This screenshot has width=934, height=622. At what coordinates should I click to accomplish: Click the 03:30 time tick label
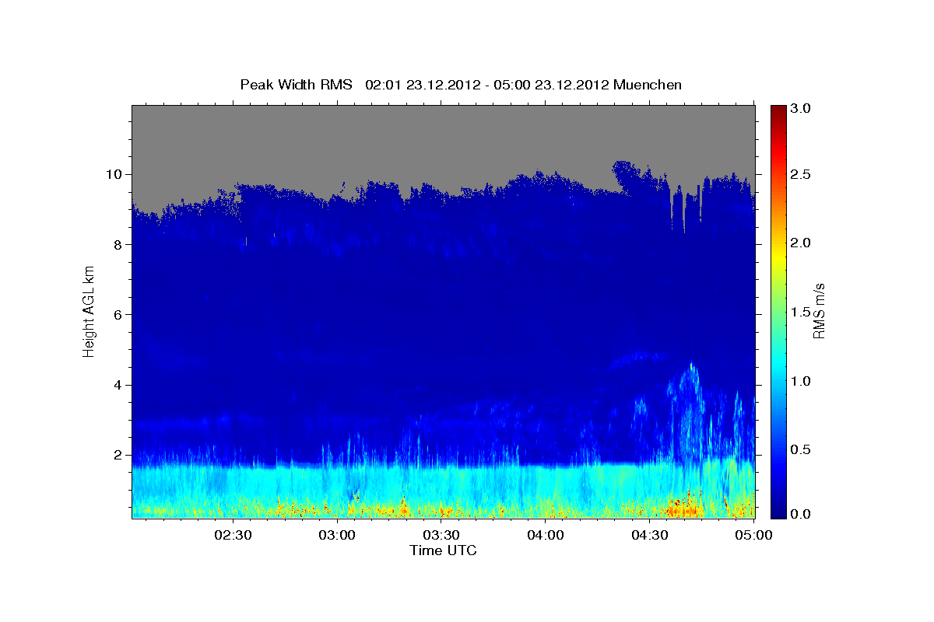(441, 535)
